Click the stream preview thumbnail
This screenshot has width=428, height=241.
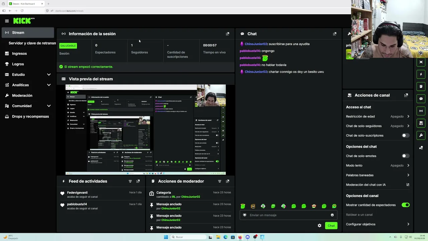145,130
